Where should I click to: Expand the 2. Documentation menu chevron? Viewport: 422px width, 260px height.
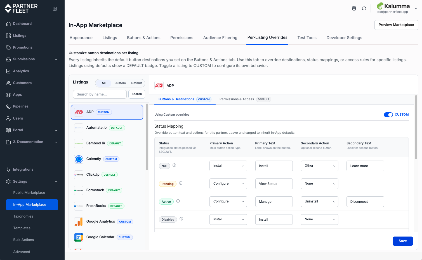[56, 142]
